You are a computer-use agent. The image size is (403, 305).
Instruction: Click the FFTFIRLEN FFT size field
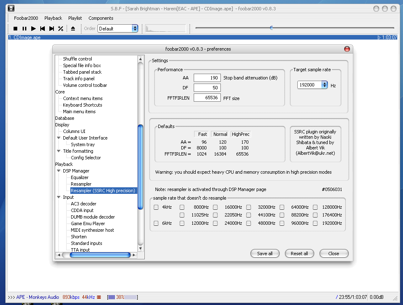pyautogui.click(x=207, y=98)
